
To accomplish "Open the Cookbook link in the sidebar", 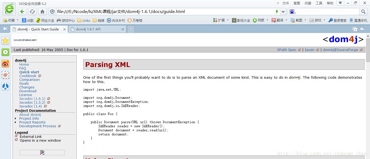I will point(28,76).
